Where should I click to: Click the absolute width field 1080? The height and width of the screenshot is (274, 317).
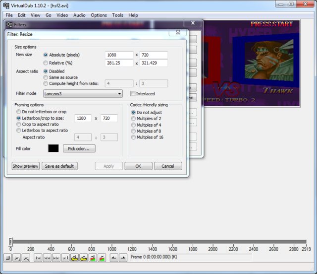(119, 55)
